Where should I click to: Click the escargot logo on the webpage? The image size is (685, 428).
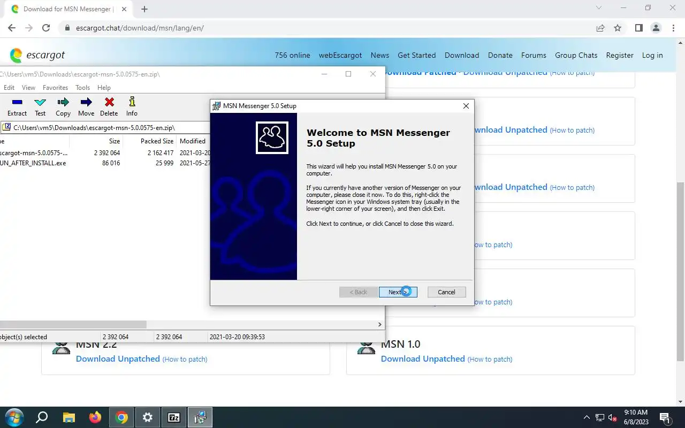pos(37,55)
